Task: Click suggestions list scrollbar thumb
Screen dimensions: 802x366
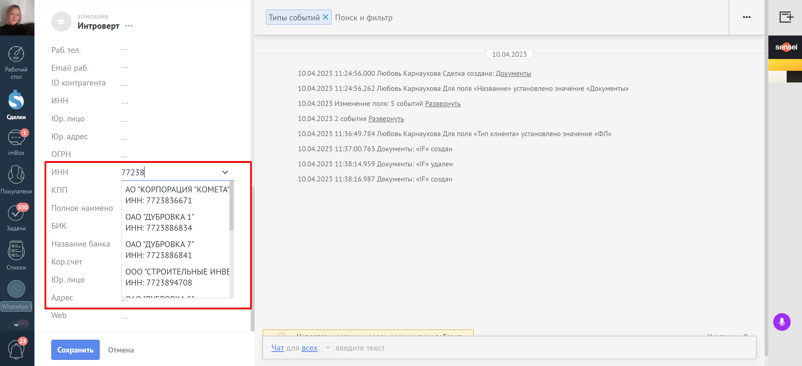Action: click(x=231, y=206)
